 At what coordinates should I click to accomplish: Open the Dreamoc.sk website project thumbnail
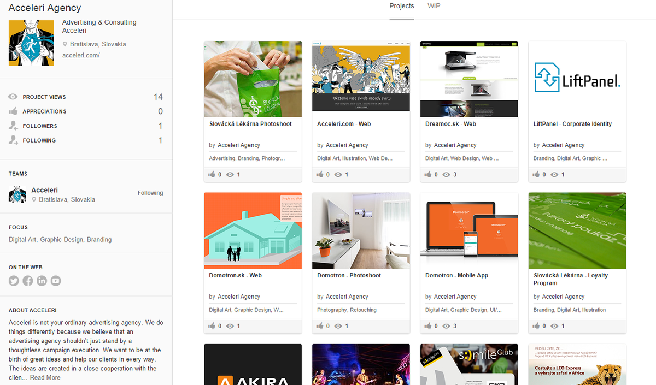(469, 79)
